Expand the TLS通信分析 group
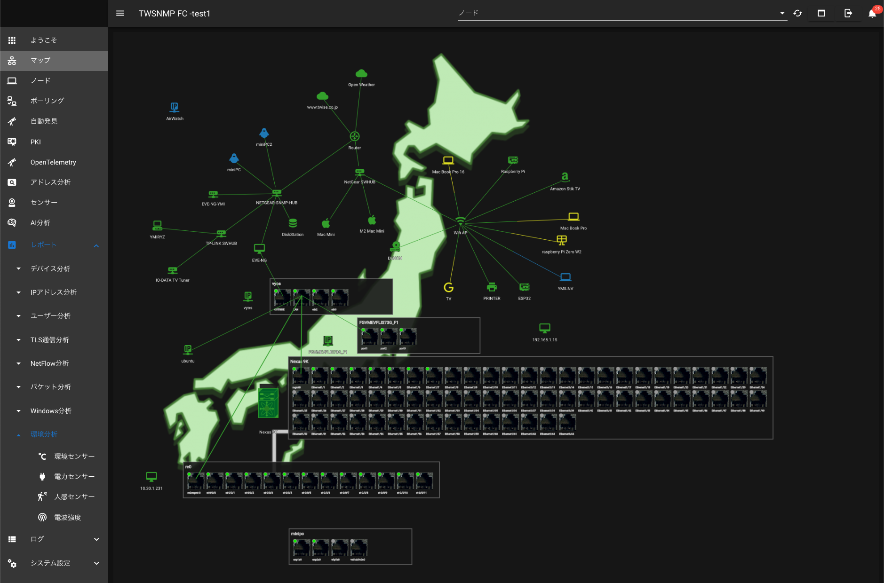This screenshot has height=583, width=884. click(x=54, y=340)
